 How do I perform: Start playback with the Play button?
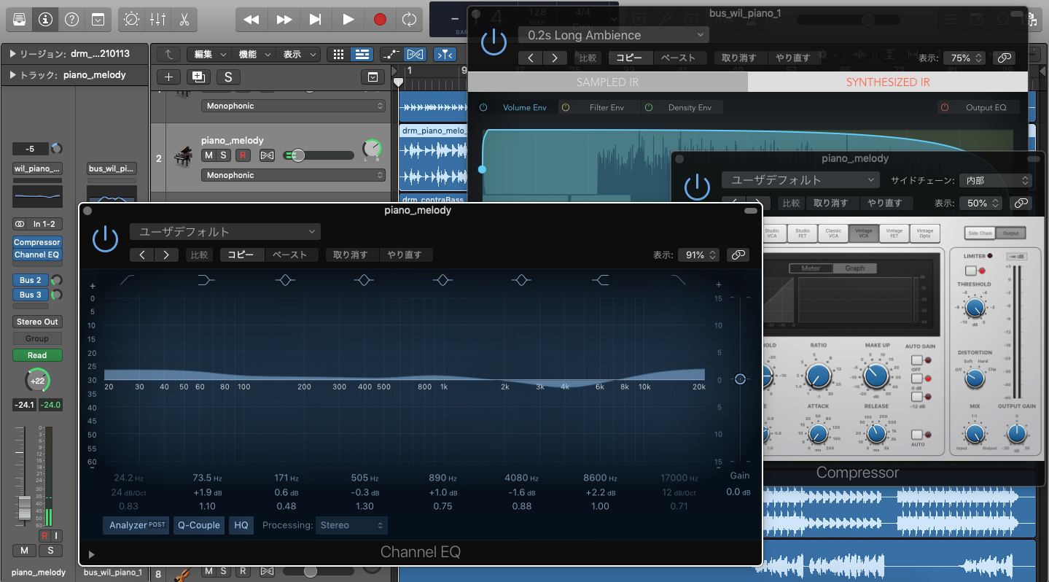[348, 20]
